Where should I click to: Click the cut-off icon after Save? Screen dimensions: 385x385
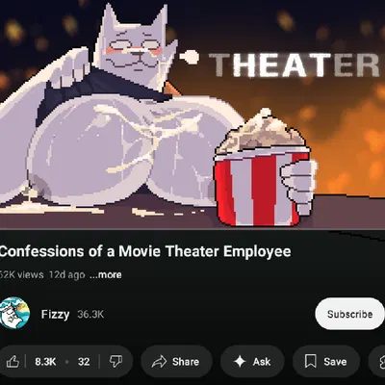380,362
